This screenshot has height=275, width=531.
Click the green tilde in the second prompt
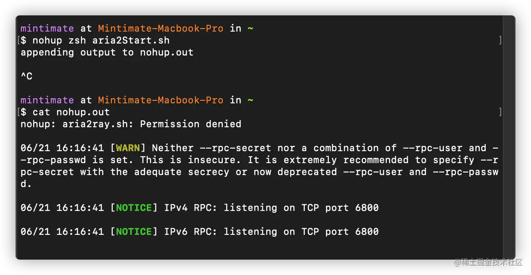[250, 100]
